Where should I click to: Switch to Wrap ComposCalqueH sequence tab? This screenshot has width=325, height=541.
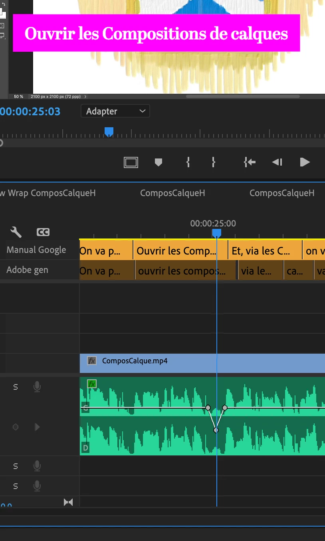click(x=48, y=193)
